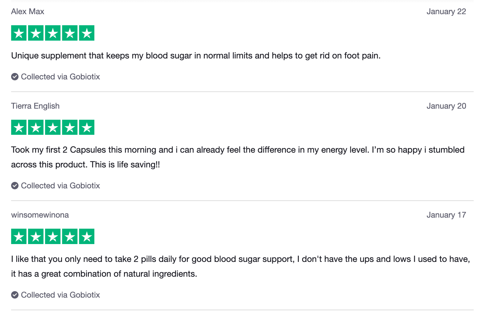Click "Collected via Gobiotix" under winsomewinona's review
Viewport: 478px width, 317px height.
[x=60, y=295]
